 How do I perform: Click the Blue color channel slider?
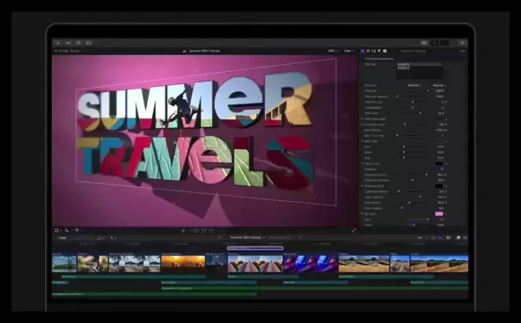412,158
